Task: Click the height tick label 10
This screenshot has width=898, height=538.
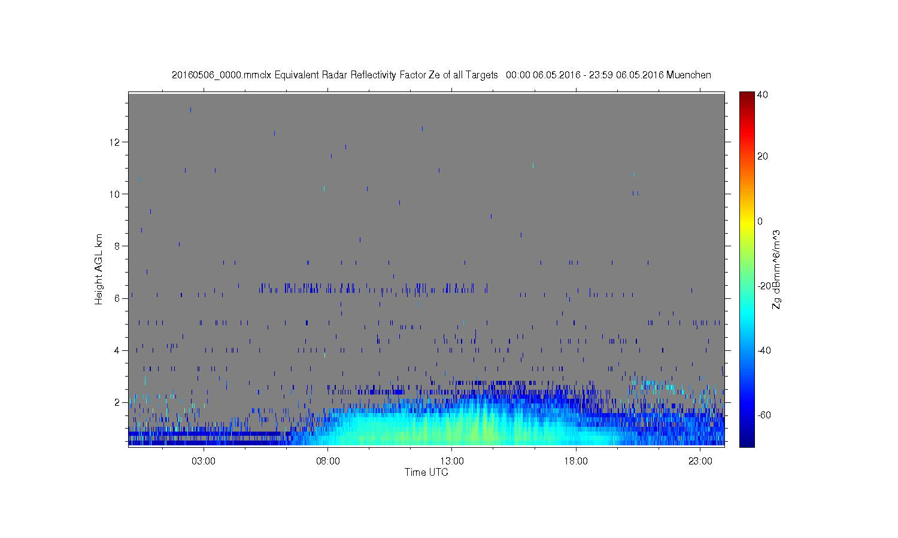Action: (116, 194)
